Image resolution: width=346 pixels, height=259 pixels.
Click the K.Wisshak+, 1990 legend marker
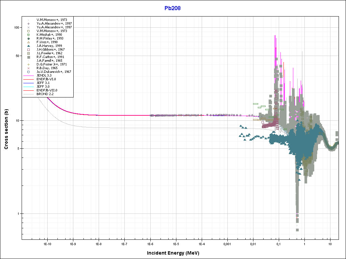[x=29, y=35]
